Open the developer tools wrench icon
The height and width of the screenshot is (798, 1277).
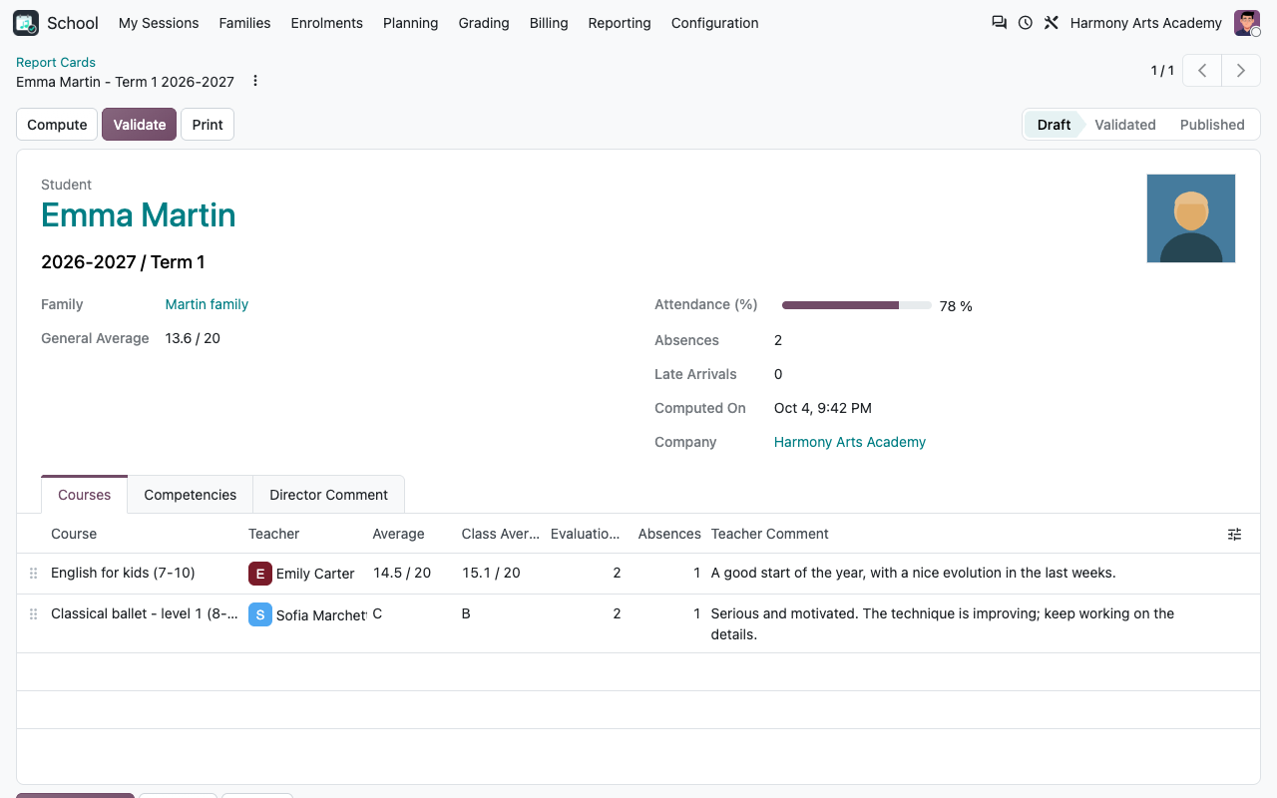(x=1052, y=22)
